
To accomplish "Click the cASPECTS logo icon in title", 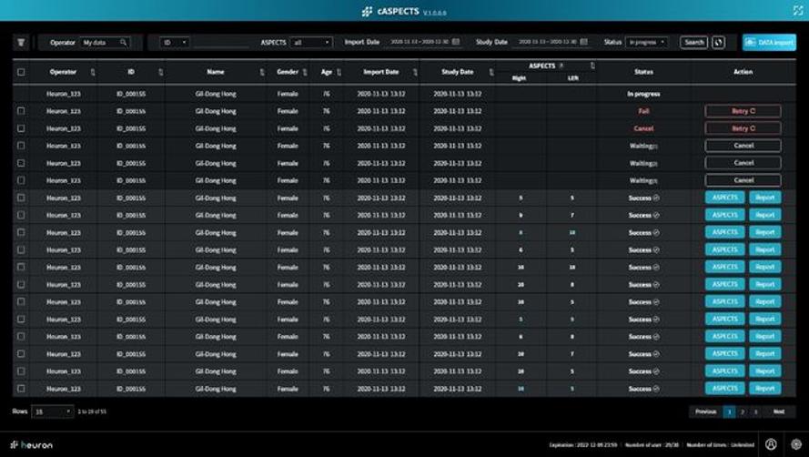I will (367, 11).
